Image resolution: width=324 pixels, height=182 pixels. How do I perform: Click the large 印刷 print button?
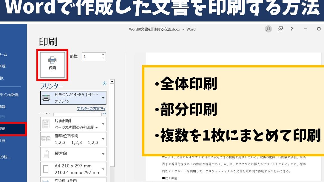click(x=53, y=65)
